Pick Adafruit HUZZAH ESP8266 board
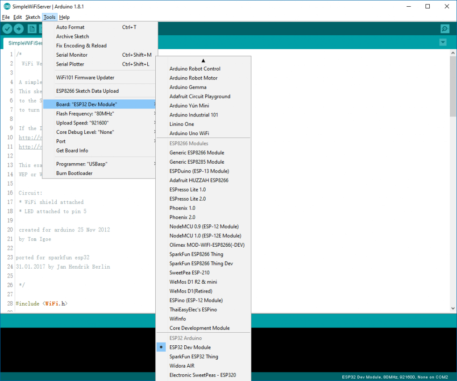Image resolution: width=457 pixels, height=381 pixels. tap(204, 180)
